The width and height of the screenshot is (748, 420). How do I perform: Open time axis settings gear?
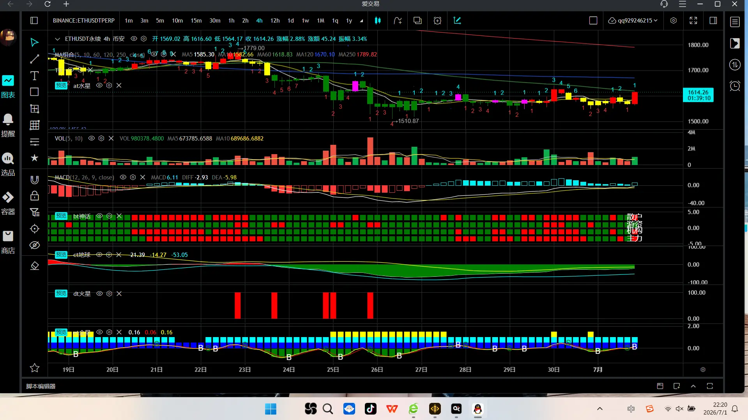click(703, 370)
